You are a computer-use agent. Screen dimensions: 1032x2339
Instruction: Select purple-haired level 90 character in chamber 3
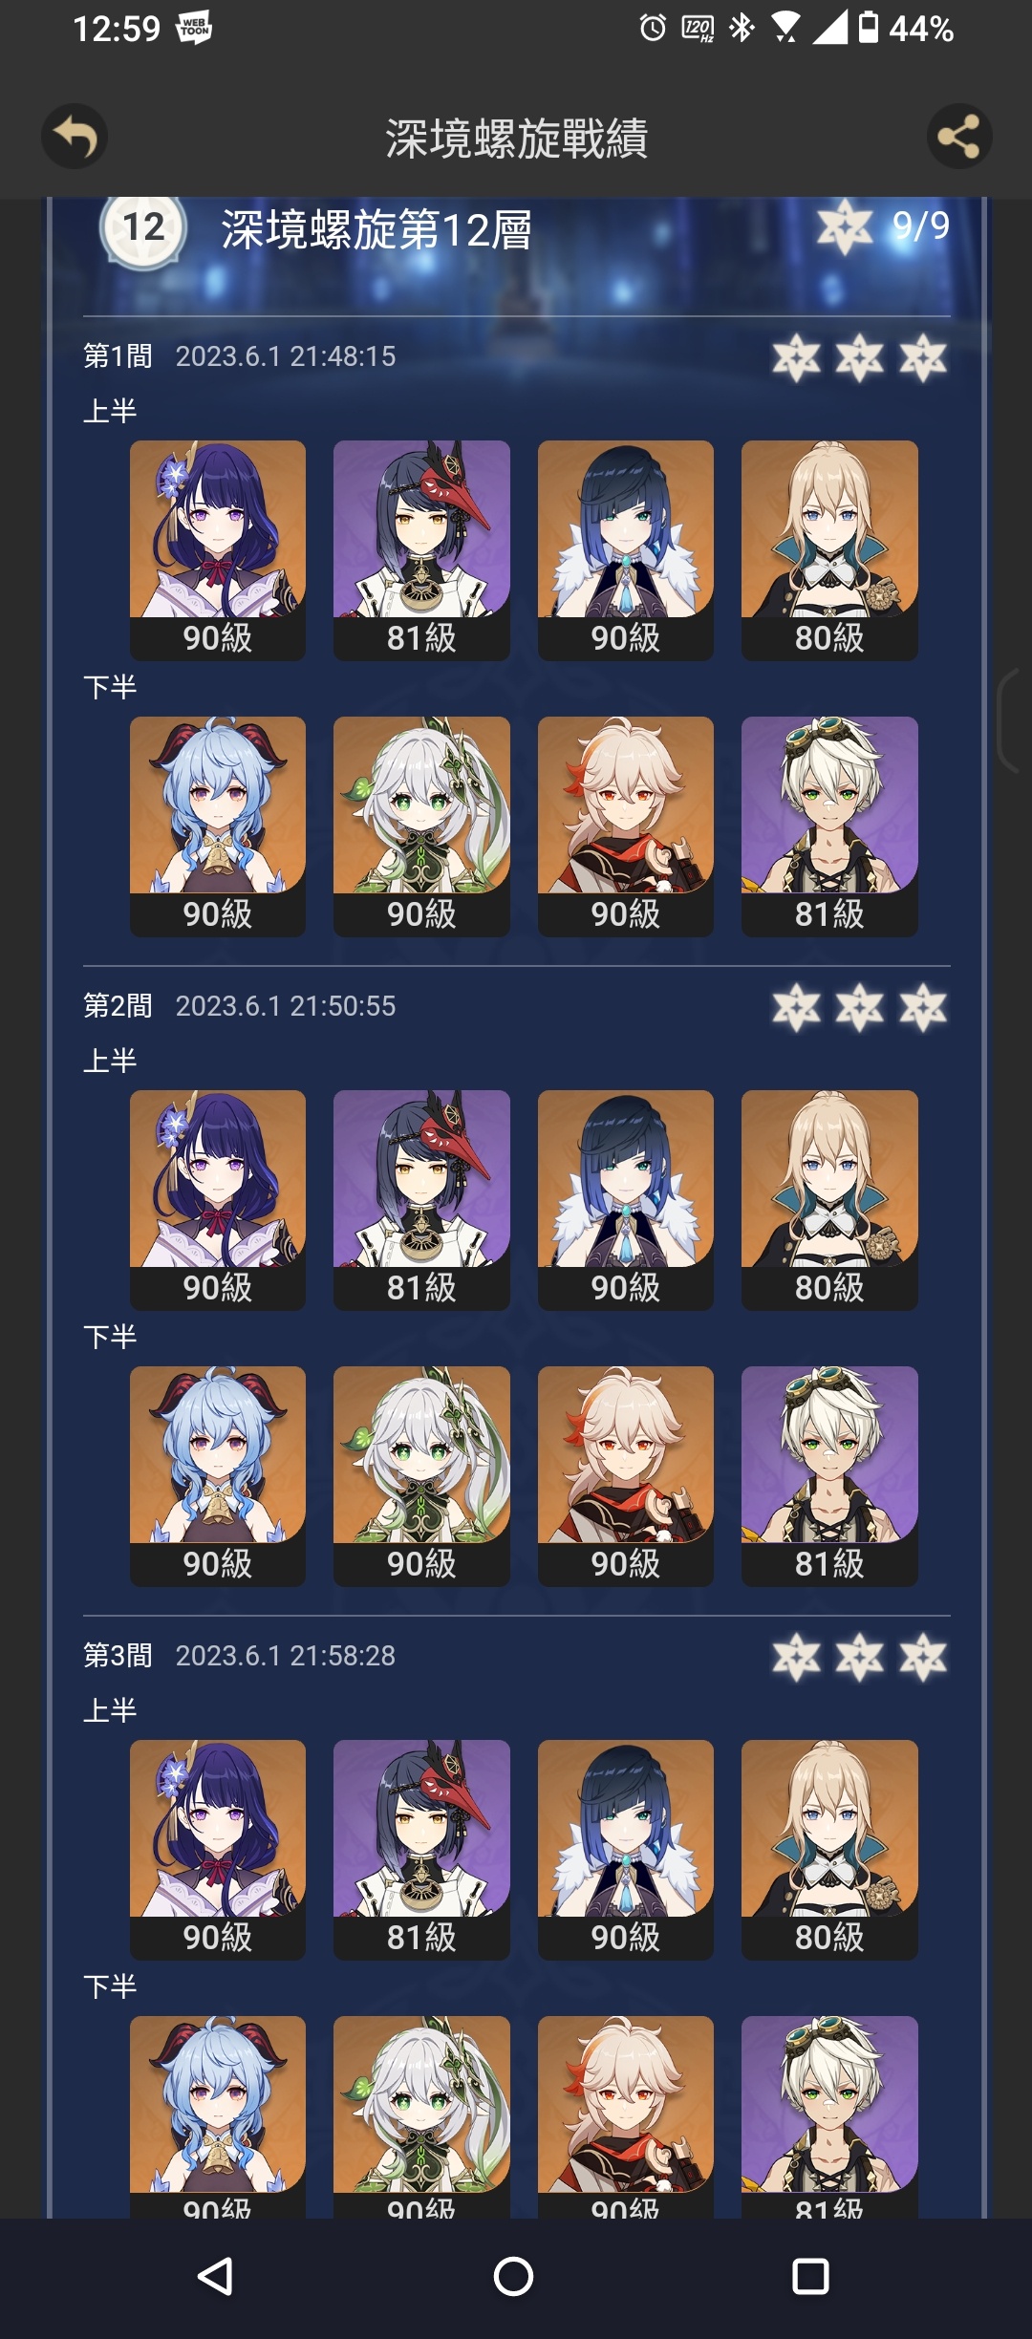pos(218,1850)
